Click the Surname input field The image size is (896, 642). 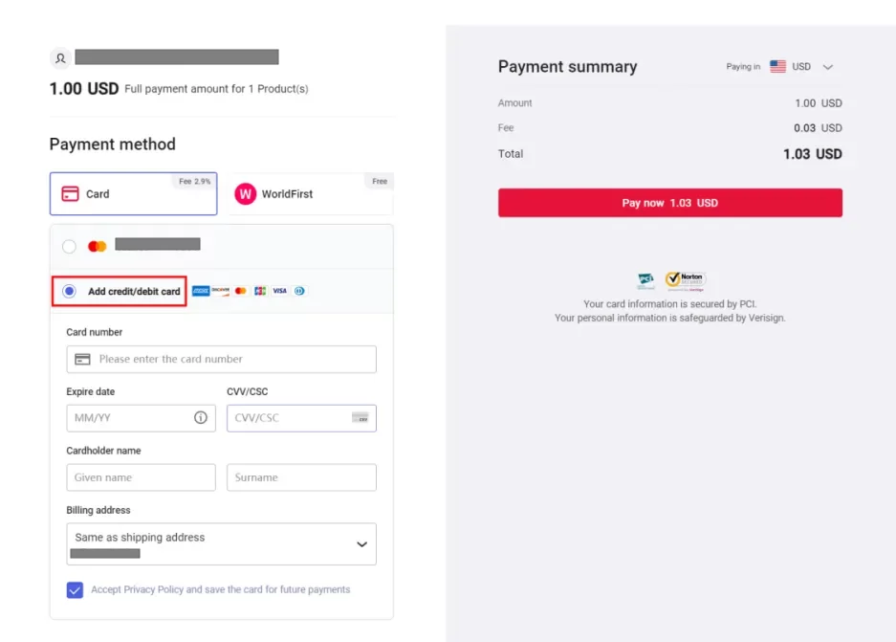[x=301, y=477]
